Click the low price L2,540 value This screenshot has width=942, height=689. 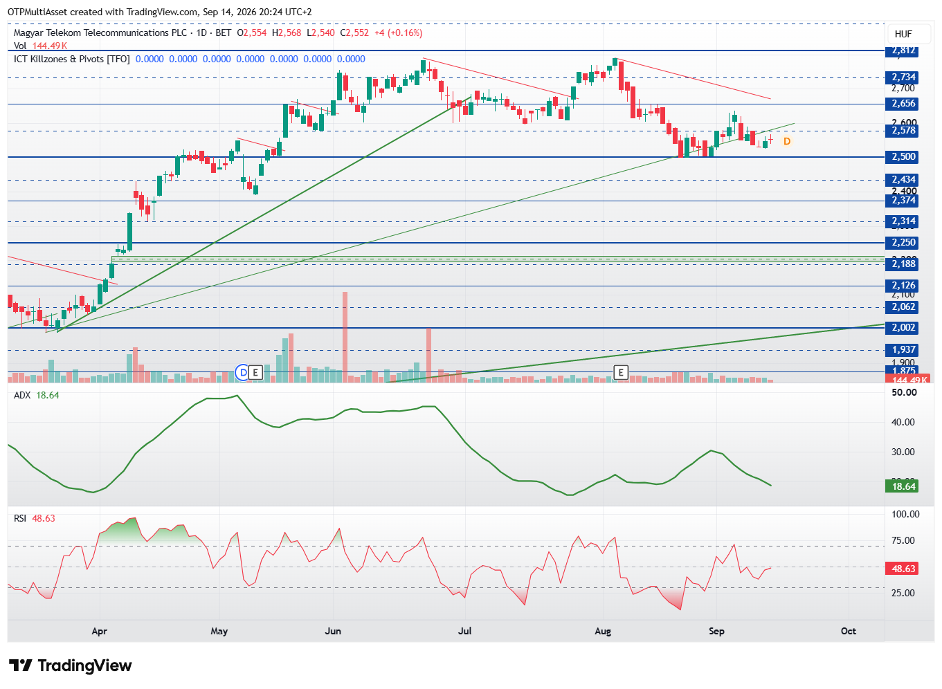320,33
